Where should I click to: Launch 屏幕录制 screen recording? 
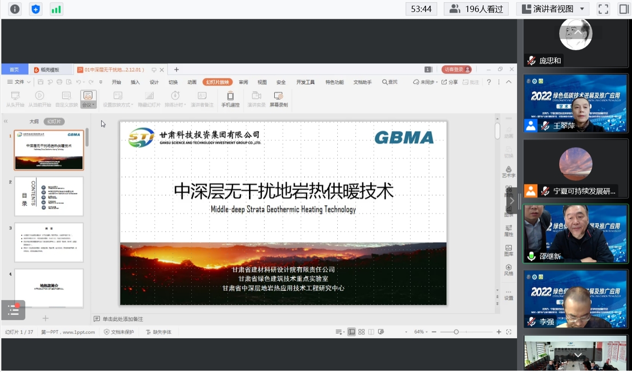tap(278, 98)
